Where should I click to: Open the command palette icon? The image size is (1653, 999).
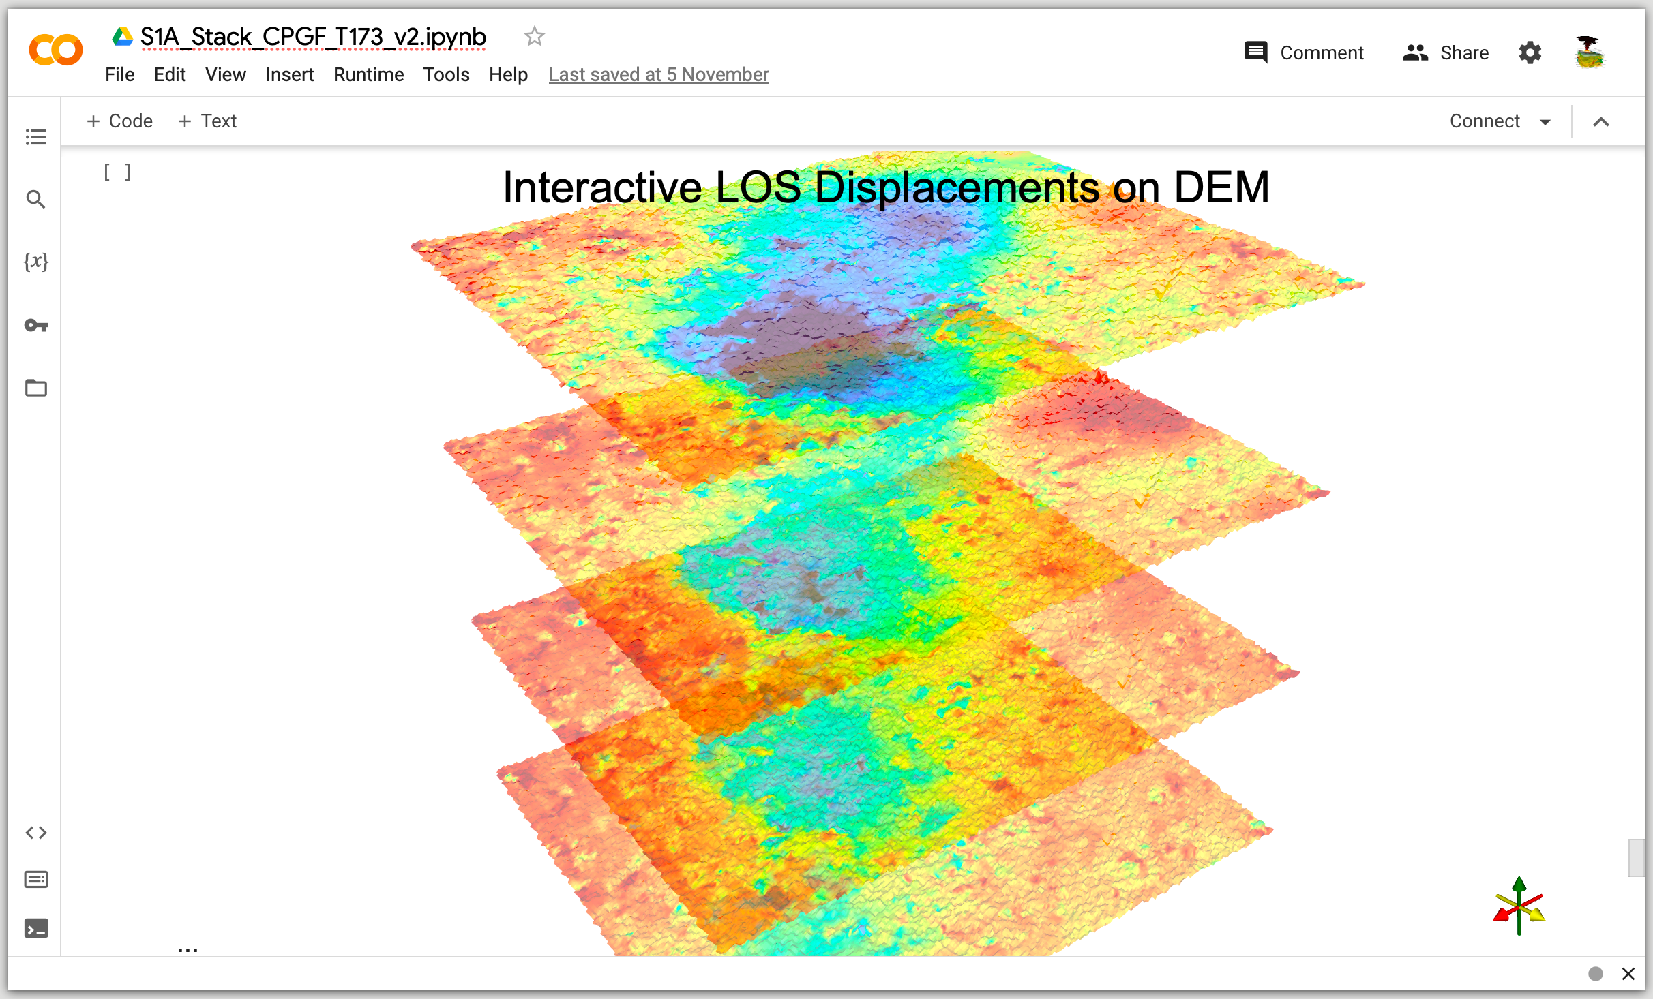point(35,880)
